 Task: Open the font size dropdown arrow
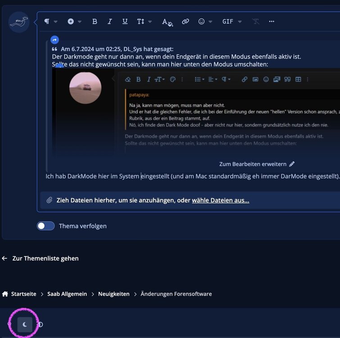click(150, 22)
